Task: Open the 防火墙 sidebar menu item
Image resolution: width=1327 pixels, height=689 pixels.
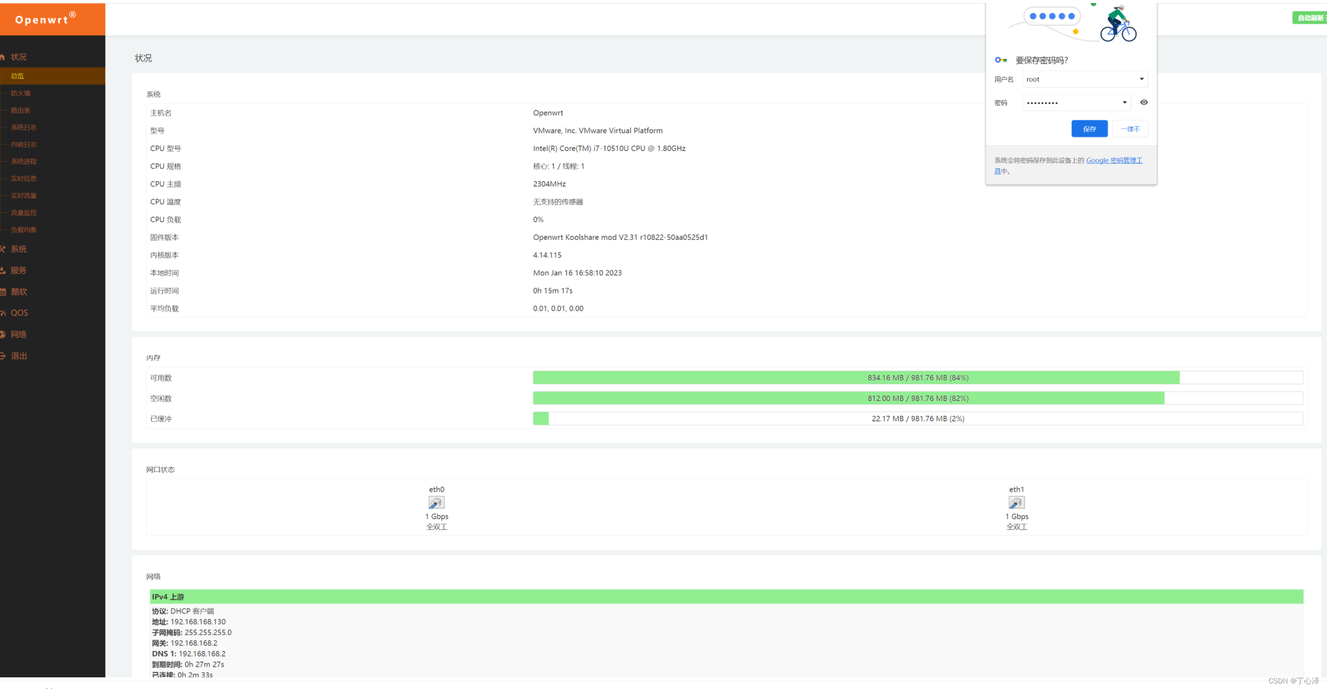Action: (21, 93)
